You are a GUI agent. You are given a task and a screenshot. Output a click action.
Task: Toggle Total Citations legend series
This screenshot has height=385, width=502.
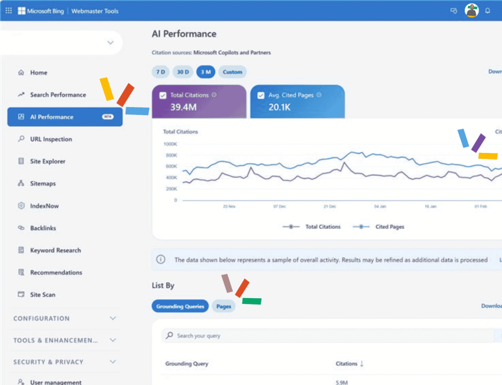(x=312, y=227)
